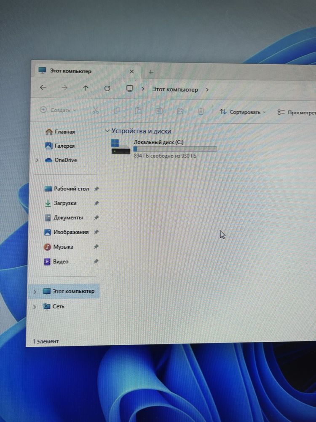
Task: Go back with the left arrow
Action: click(43, 87)
